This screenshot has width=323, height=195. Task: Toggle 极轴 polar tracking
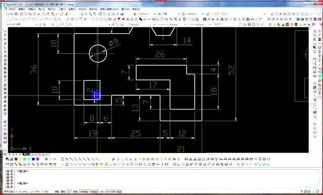(x=75, y=191)
